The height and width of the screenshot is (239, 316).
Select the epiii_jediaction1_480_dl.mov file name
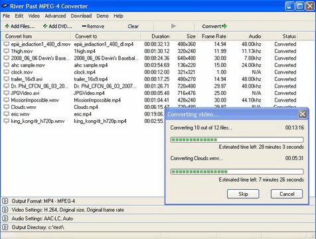[x=40, y=44]
